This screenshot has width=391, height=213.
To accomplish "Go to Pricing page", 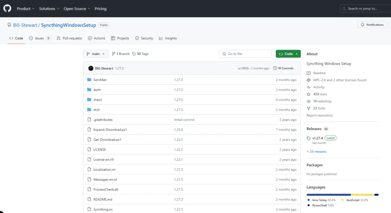I will [x=100, y=8].
